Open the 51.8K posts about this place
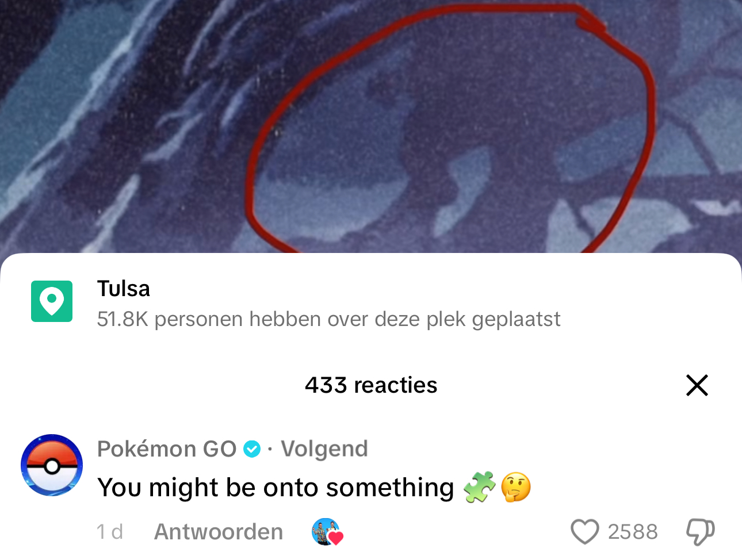 [328, 319]
